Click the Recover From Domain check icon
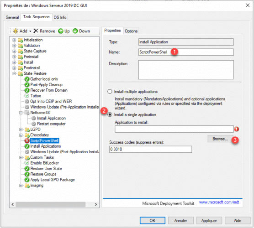The height and width of the screenshot is (228, 254). (x=27, y=90)
